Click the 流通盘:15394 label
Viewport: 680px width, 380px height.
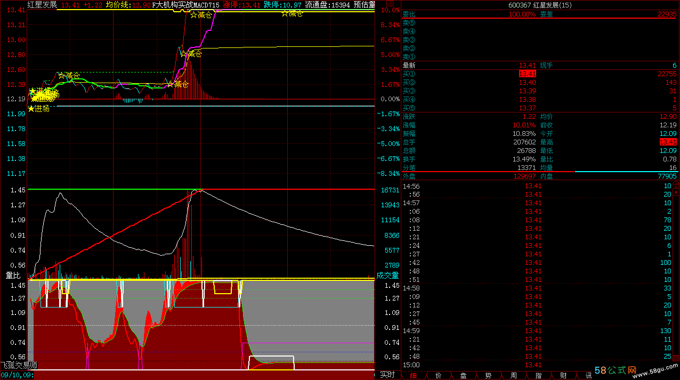(328, 5)
